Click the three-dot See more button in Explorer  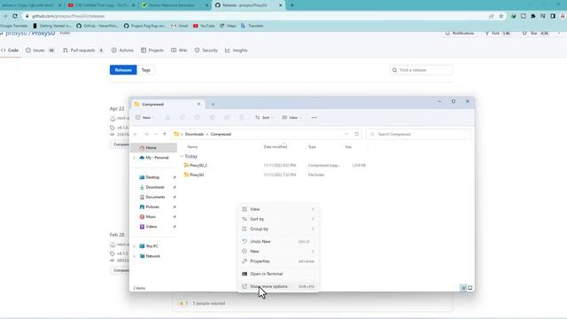[x=314, y=118]
